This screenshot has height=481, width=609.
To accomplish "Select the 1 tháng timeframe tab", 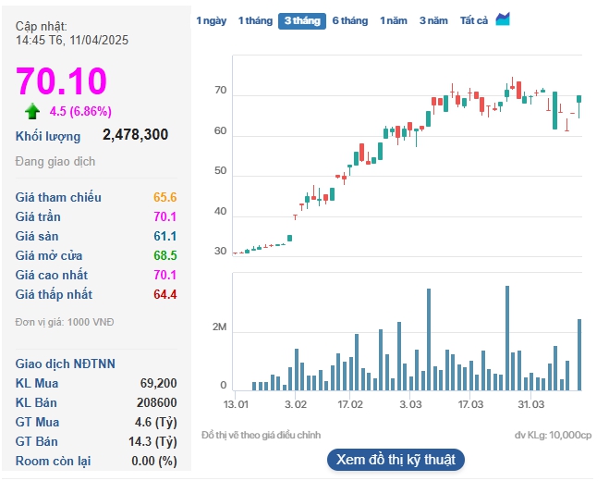I will tap(255, 20).
